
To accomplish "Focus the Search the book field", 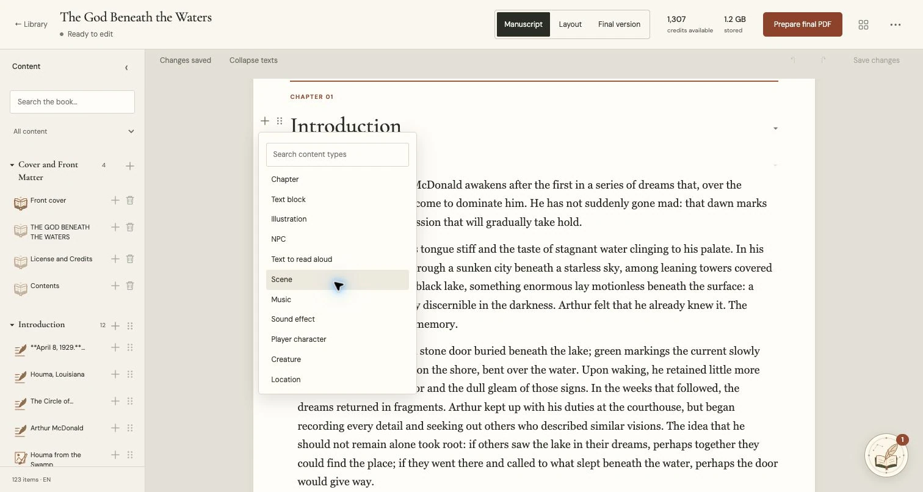I will point(72,102).
